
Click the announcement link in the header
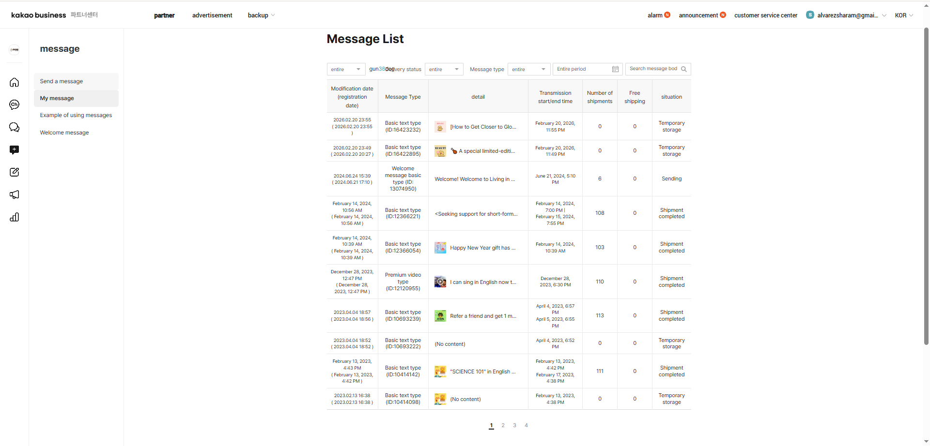[698, 15]
